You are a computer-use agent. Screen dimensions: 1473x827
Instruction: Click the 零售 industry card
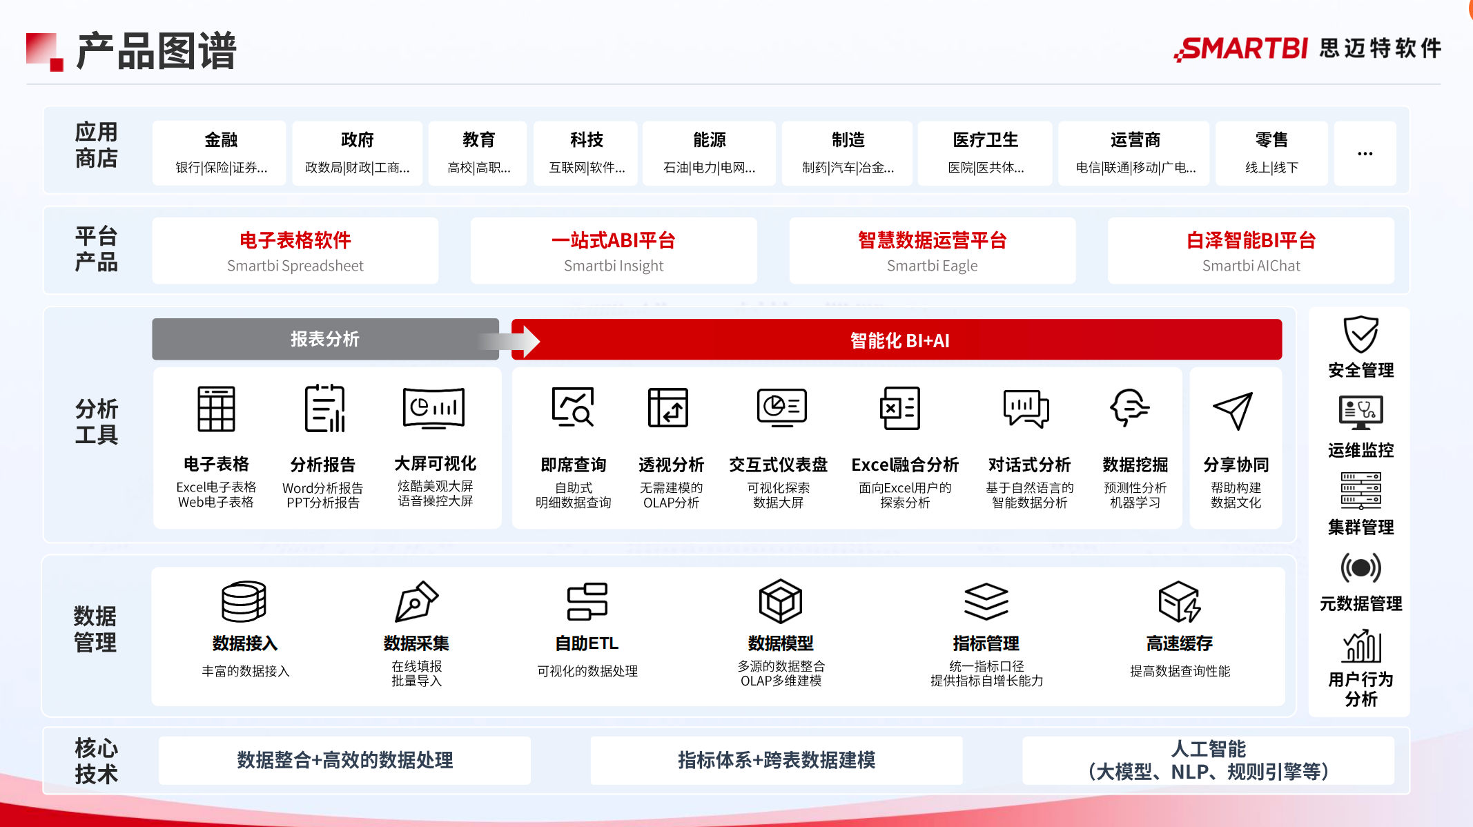click(1271, 153)
